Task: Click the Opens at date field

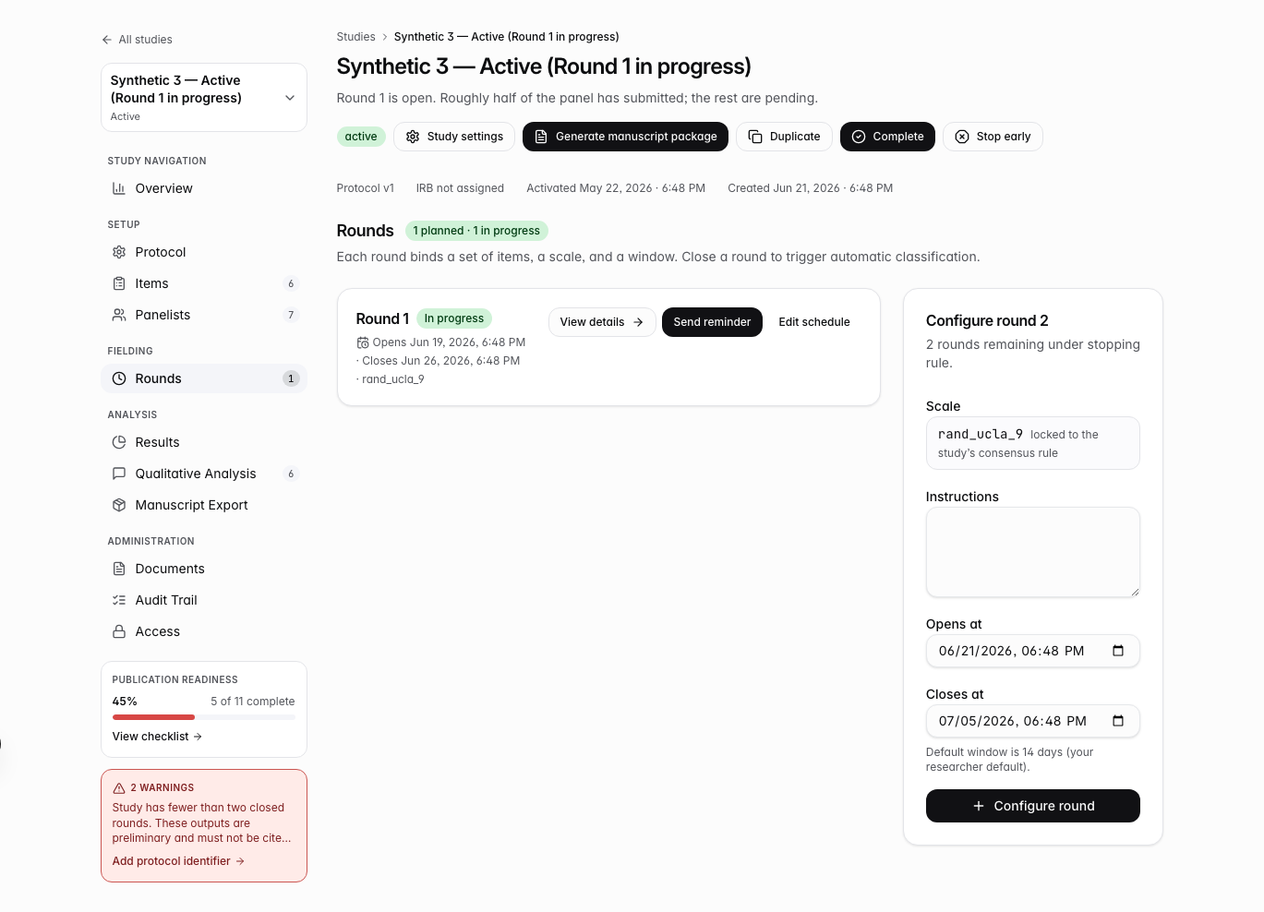Action: (1032, 651)
